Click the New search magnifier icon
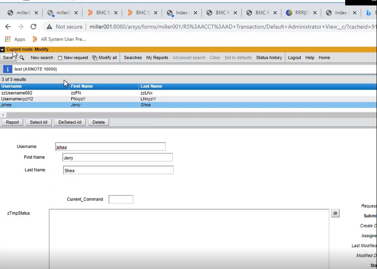 point(22,58)
